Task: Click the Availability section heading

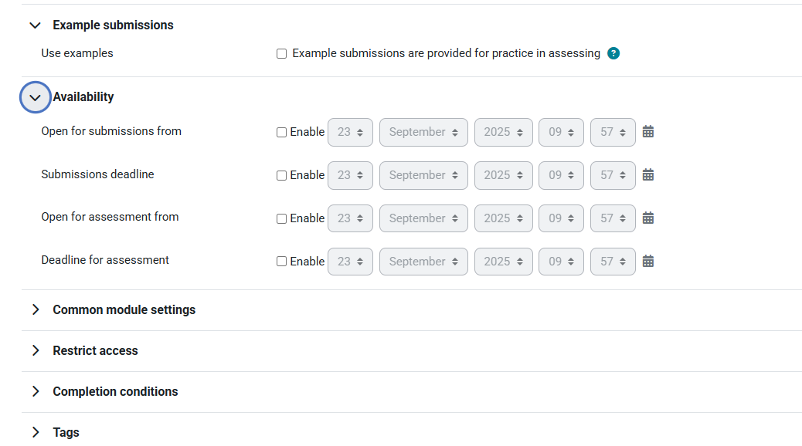Action: coord(83,97)
